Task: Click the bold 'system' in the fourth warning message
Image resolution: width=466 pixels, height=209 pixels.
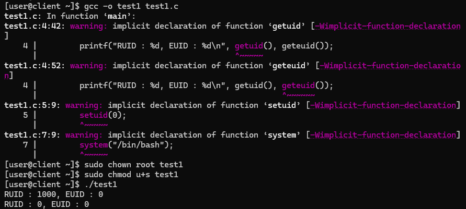Action: [x=282, y=135]
